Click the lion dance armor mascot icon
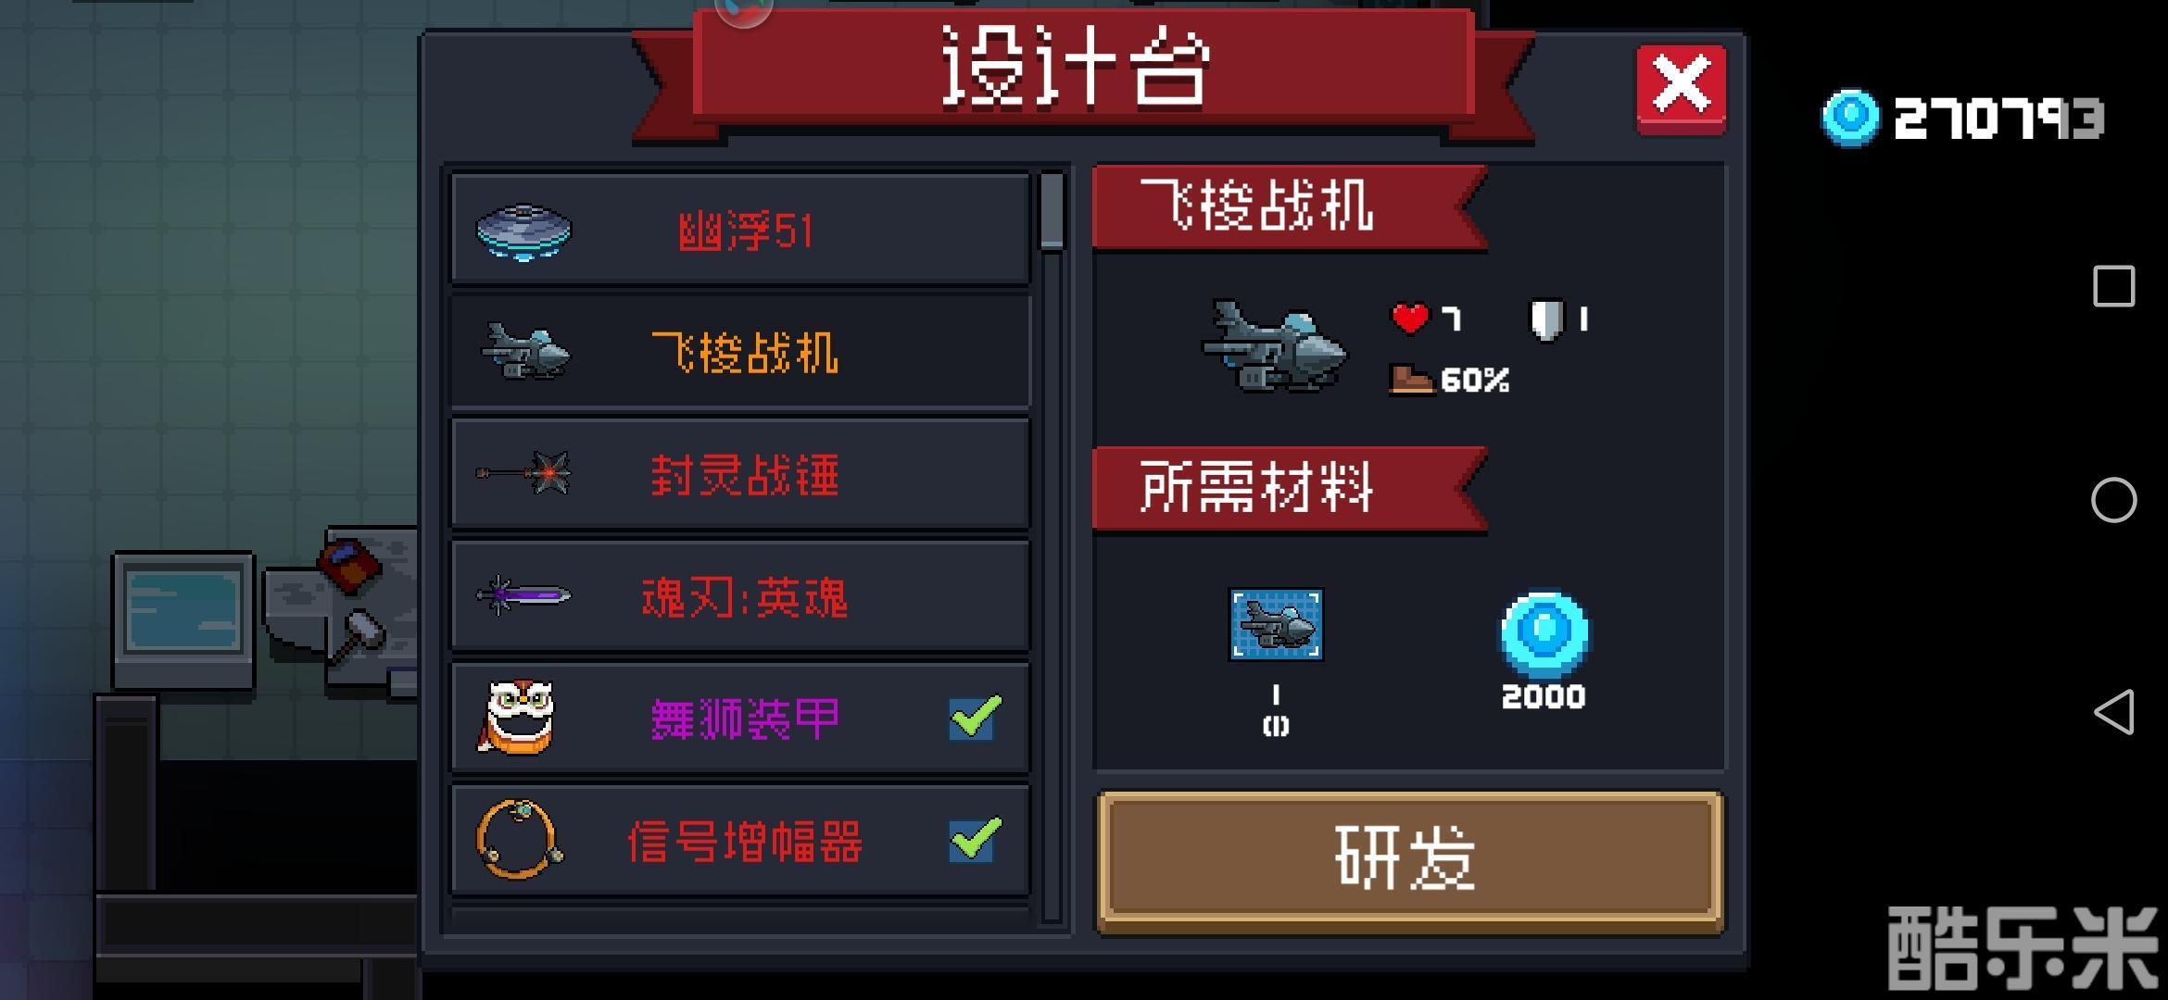The image size is (2168, 1000). tap(520, 718)
